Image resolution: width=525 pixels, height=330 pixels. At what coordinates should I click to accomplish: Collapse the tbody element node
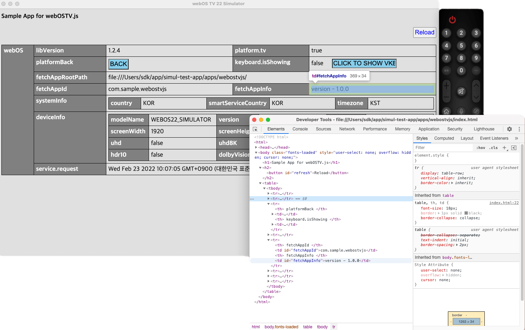[x=264, y=188]
